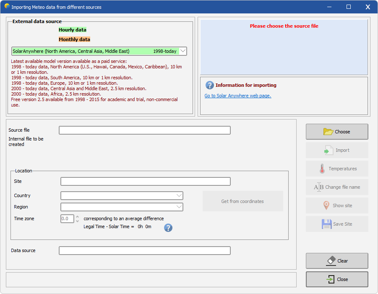Click the PVsyst app icon in title bar

pyautogui.click(x=7, y=6)
